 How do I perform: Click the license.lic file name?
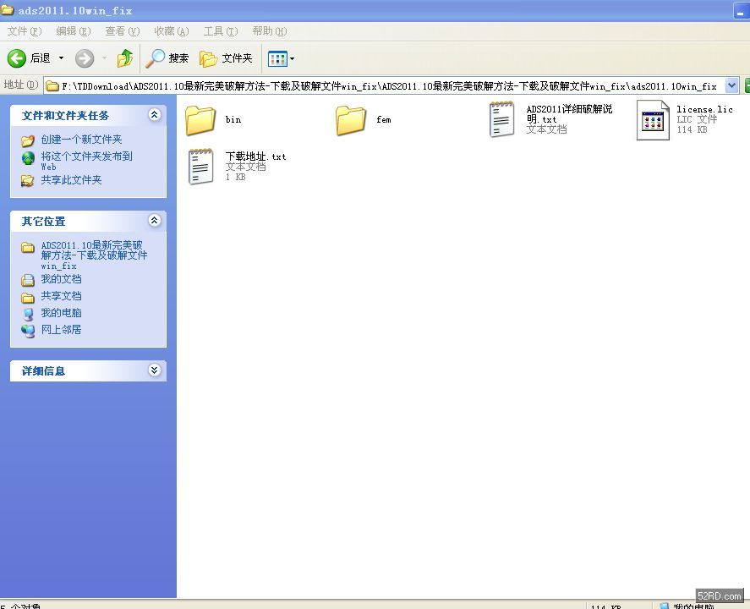click(x=704, y=110)
